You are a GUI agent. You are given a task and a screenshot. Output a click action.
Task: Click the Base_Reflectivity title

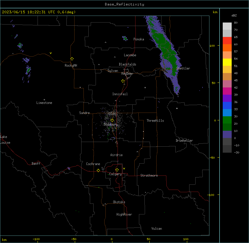(125, 4)
